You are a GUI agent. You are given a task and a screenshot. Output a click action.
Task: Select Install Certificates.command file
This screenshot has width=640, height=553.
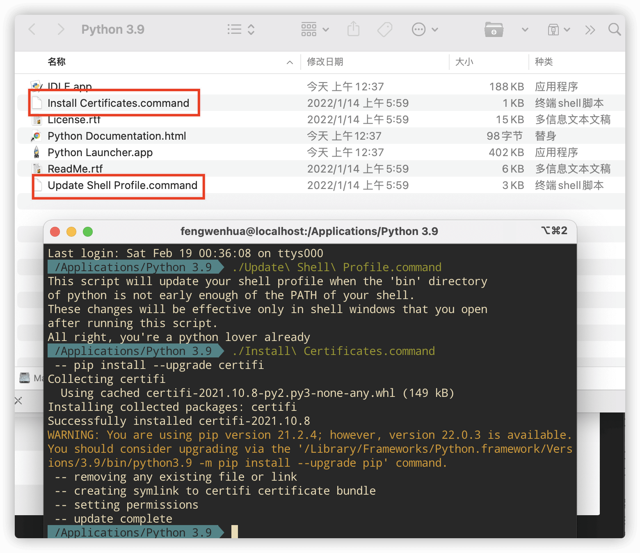(320, 103)
